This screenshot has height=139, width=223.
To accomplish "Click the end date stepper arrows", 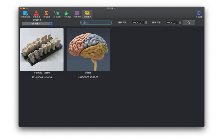I will click(180, 23).
